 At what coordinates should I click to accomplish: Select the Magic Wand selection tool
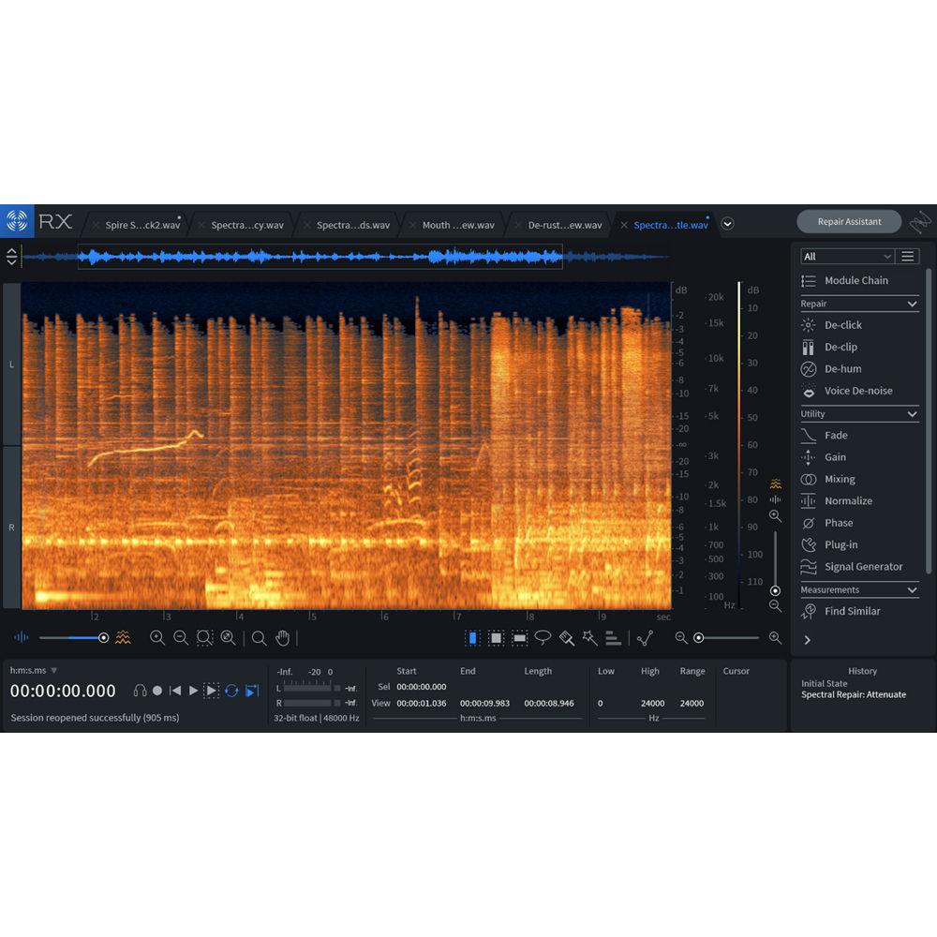point(589,638)
